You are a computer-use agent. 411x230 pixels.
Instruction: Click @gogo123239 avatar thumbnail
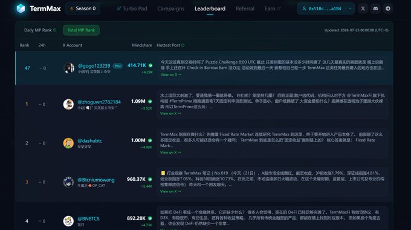(x=69, y=68)
